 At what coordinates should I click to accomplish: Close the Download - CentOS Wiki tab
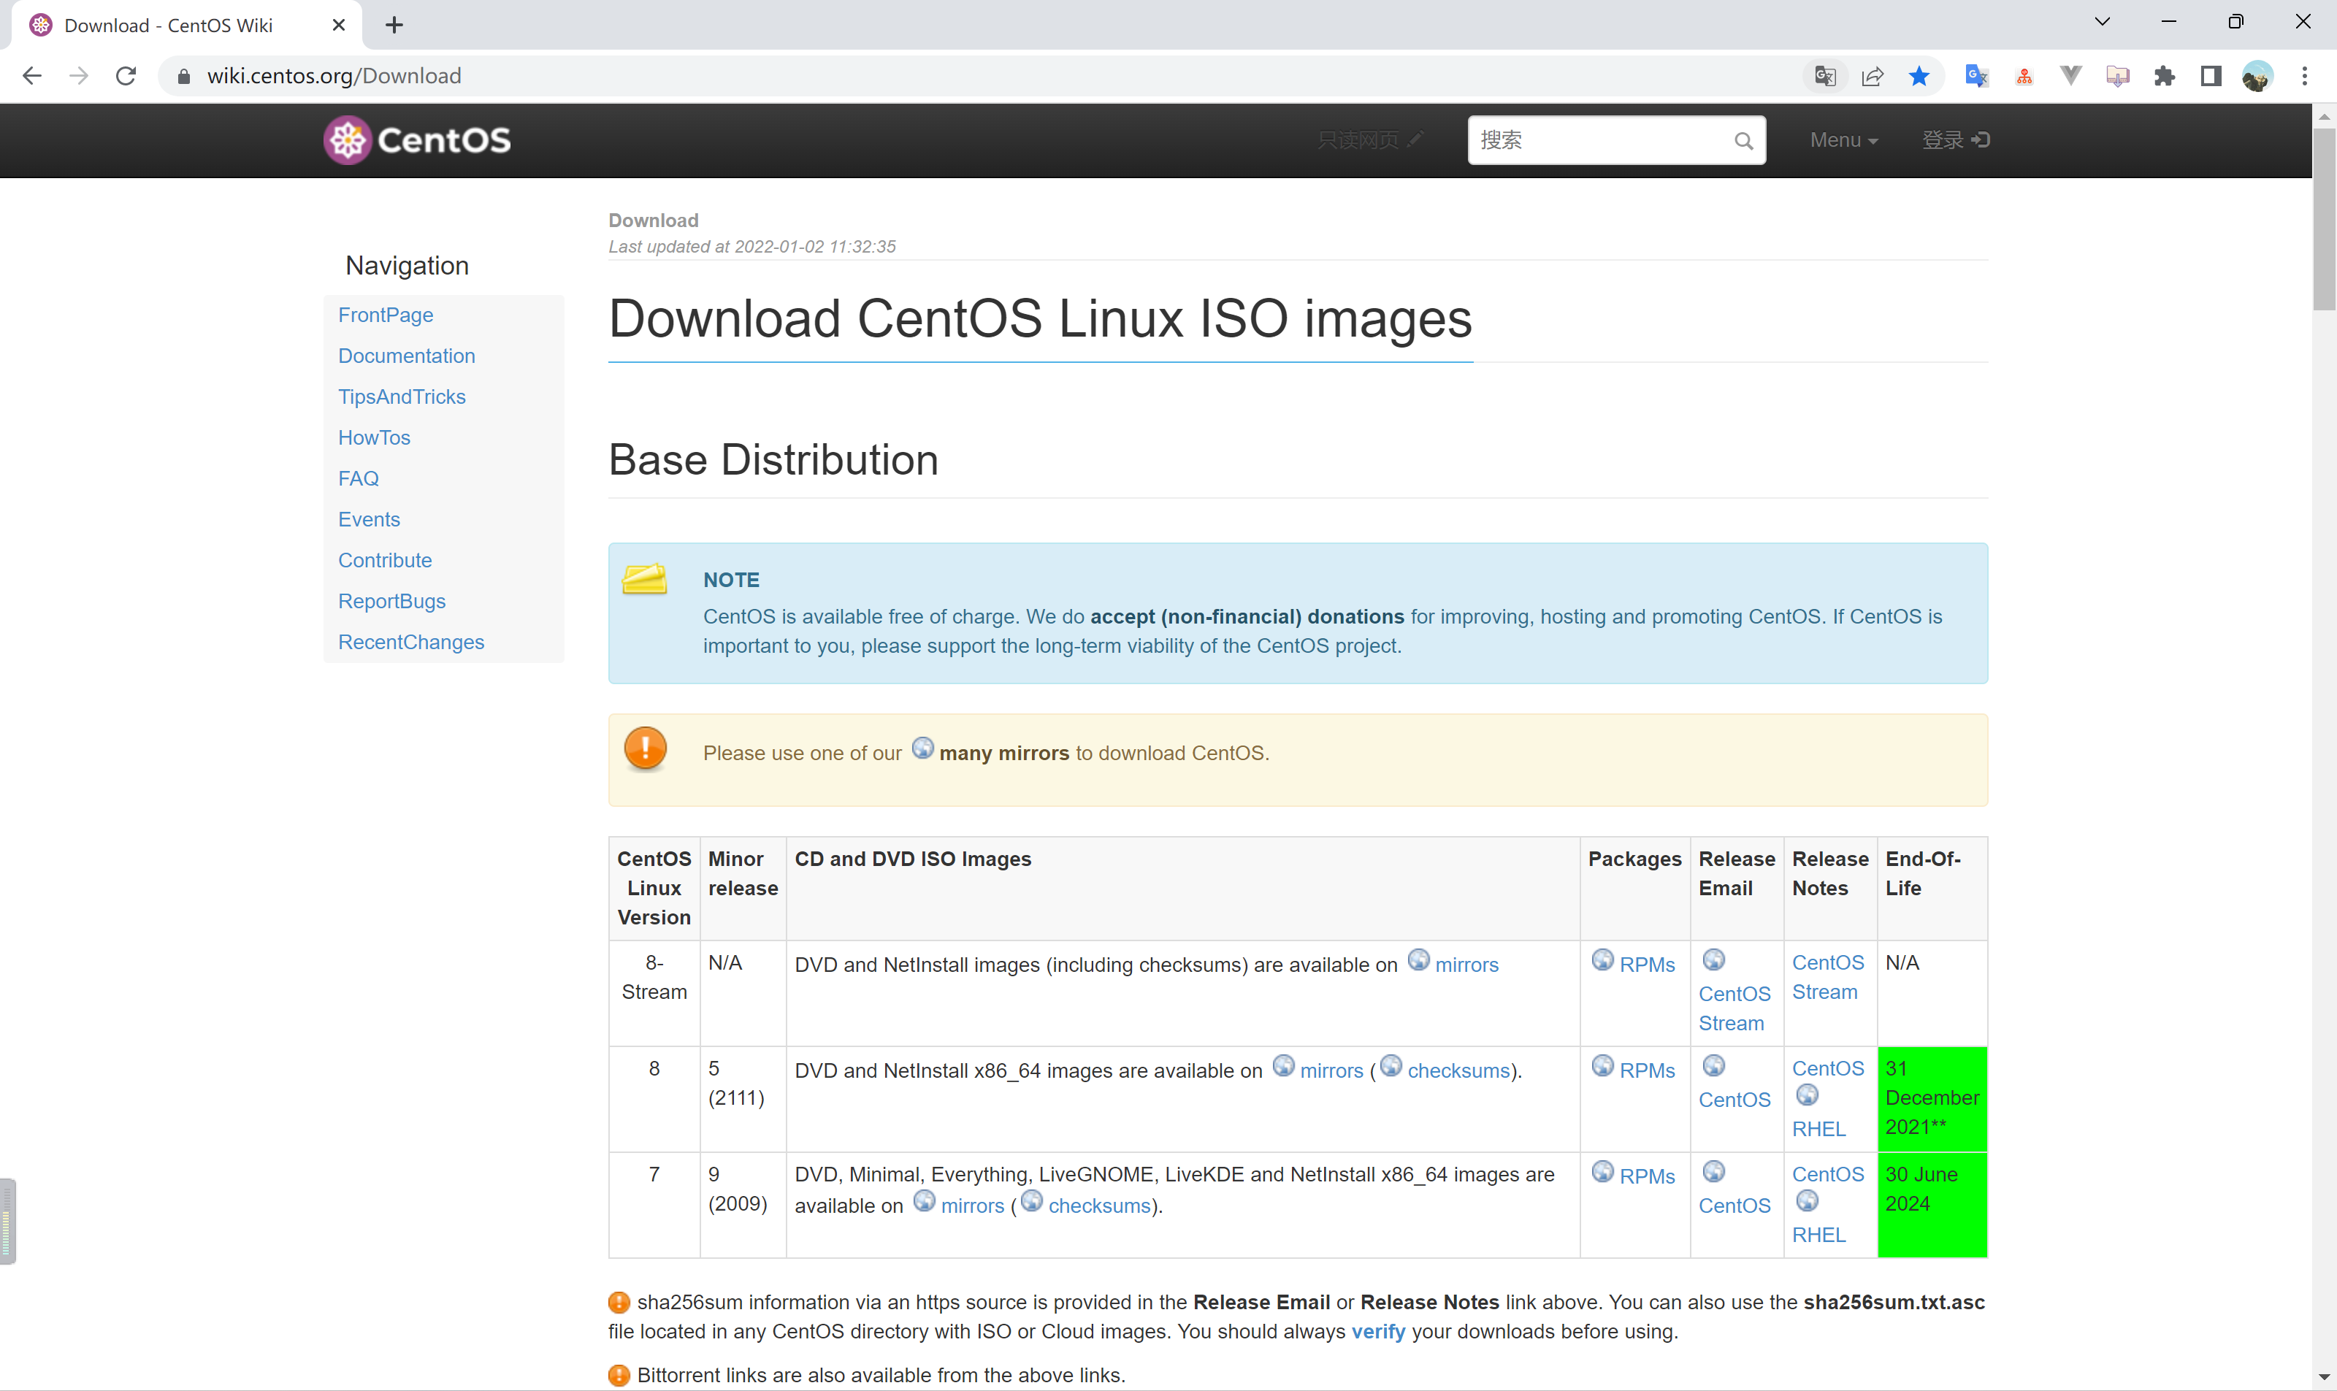pos(338,26)
